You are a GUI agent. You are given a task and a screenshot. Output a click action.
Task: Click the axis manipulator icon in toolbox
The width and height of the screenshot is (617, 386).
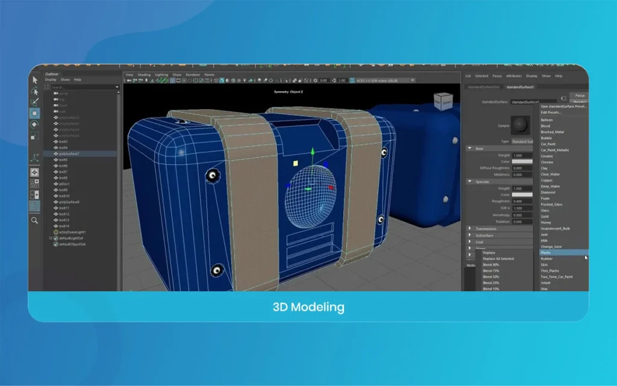click(34, 158)
